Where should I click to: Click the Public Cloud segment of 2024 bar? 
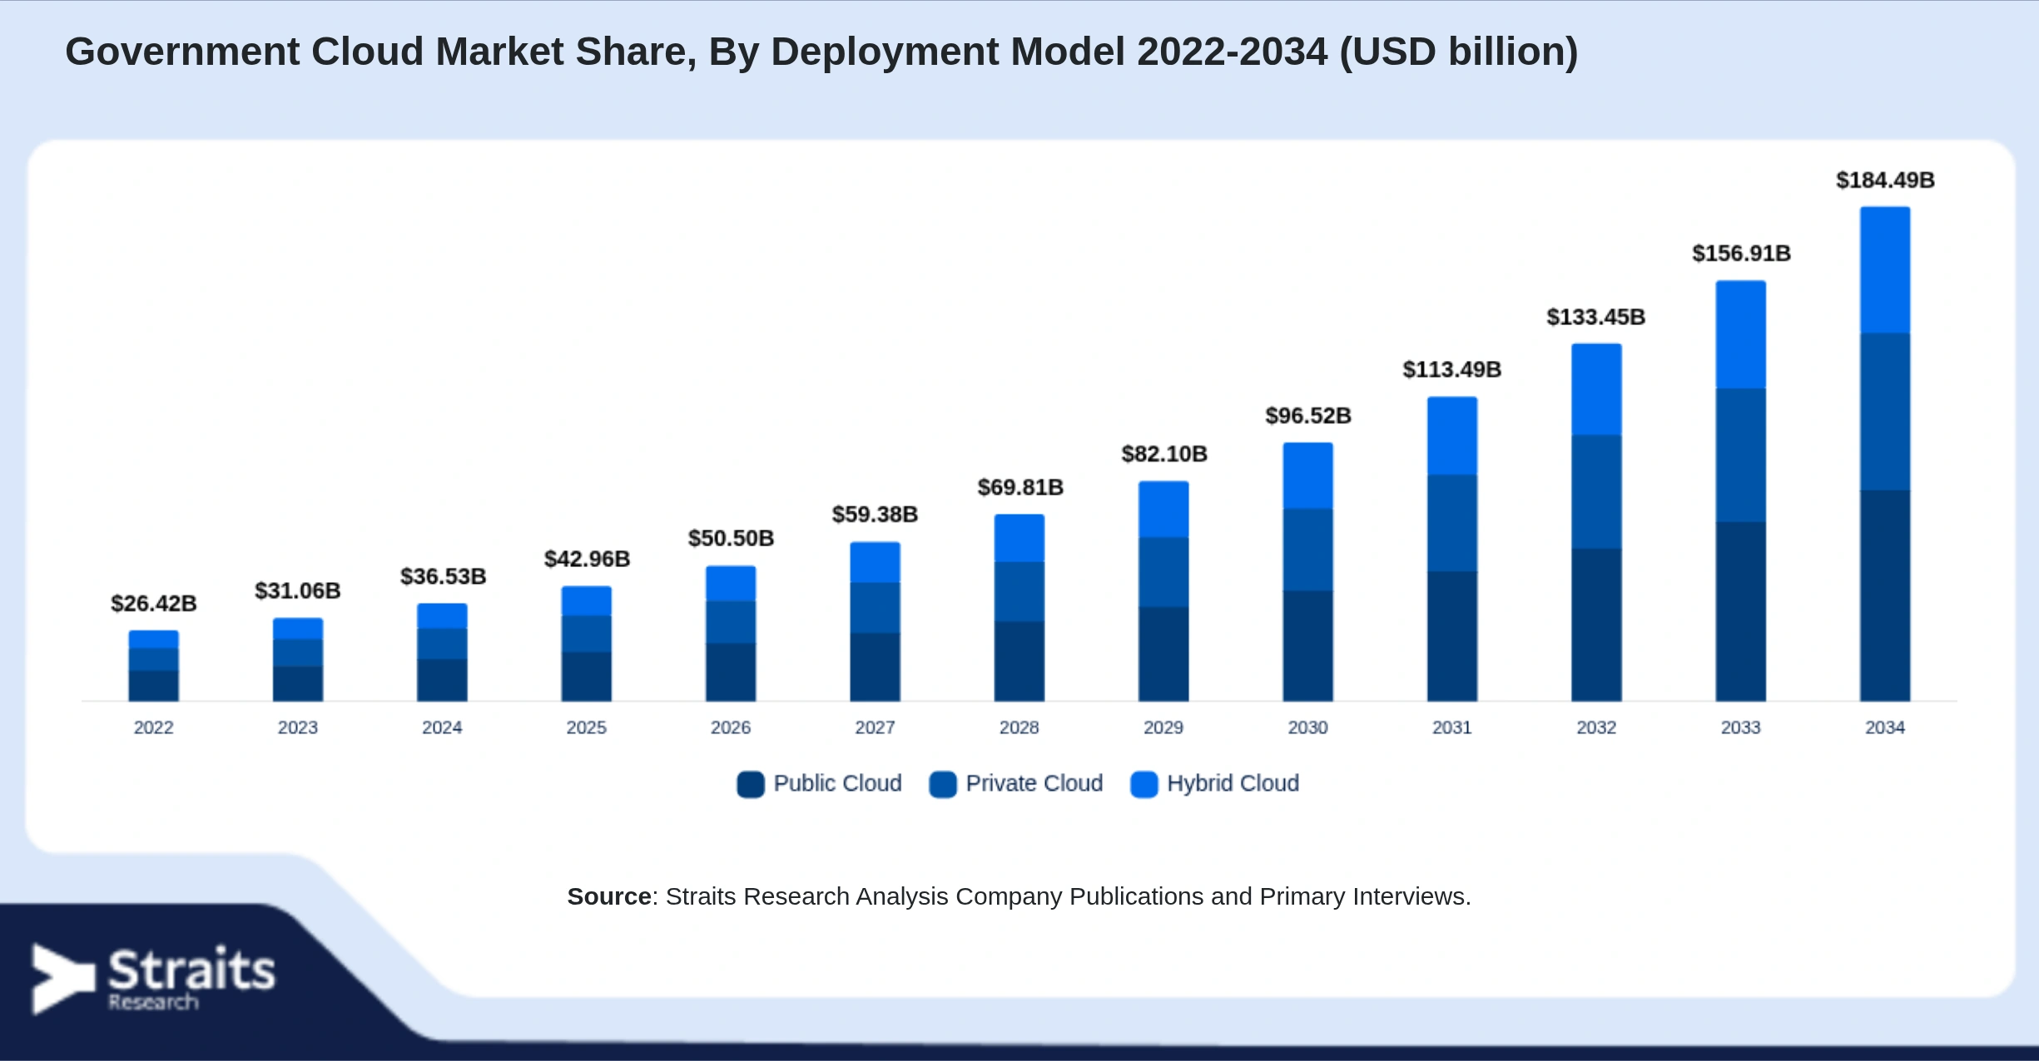coord(442,680)
